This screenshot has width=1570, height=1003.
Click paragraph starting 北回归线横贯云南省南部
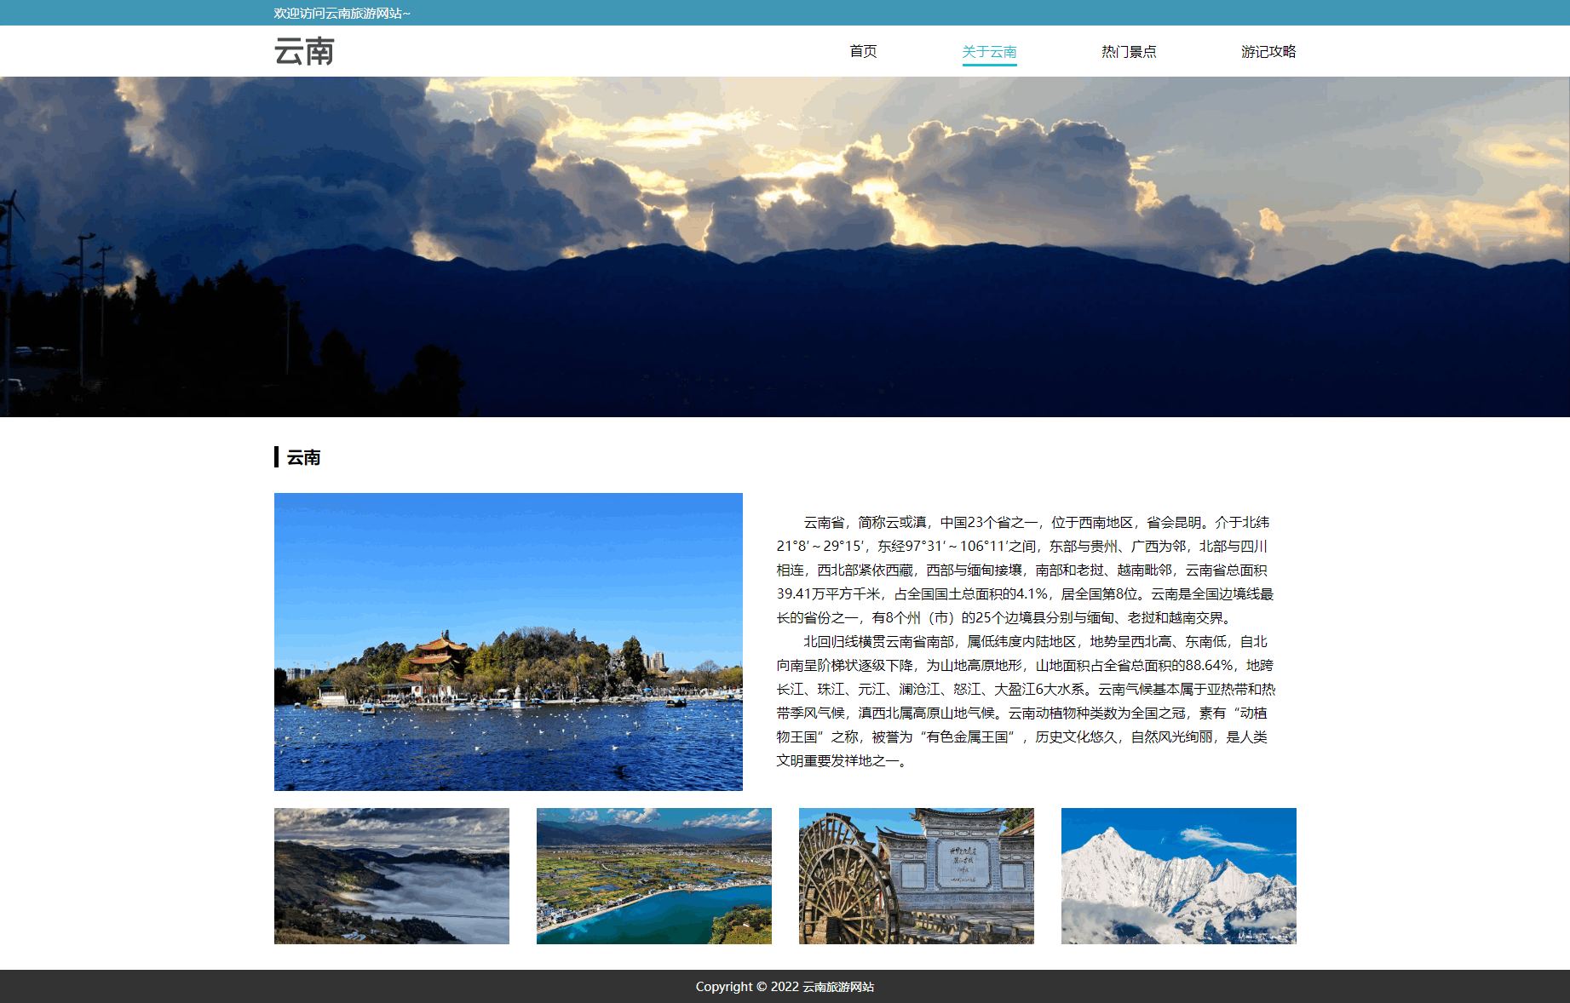point(1025,701)
